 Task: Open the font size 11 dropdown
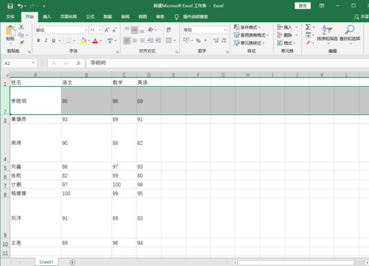coord(100,30)
